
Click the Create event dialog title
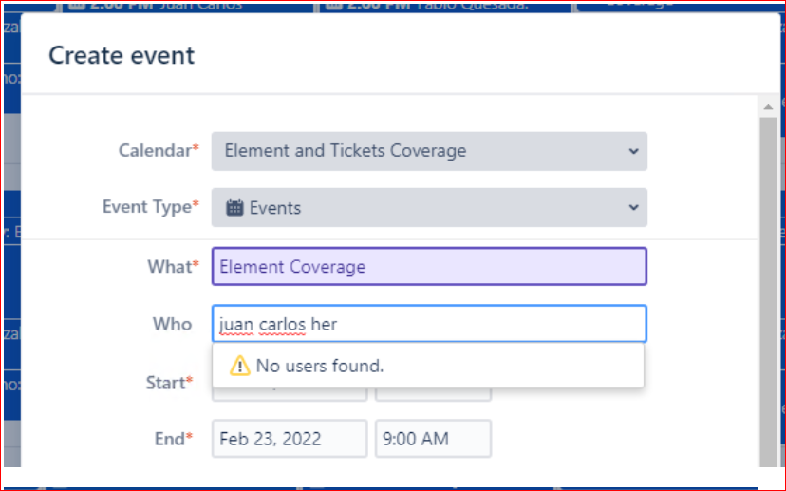click(x=122, y=55)
